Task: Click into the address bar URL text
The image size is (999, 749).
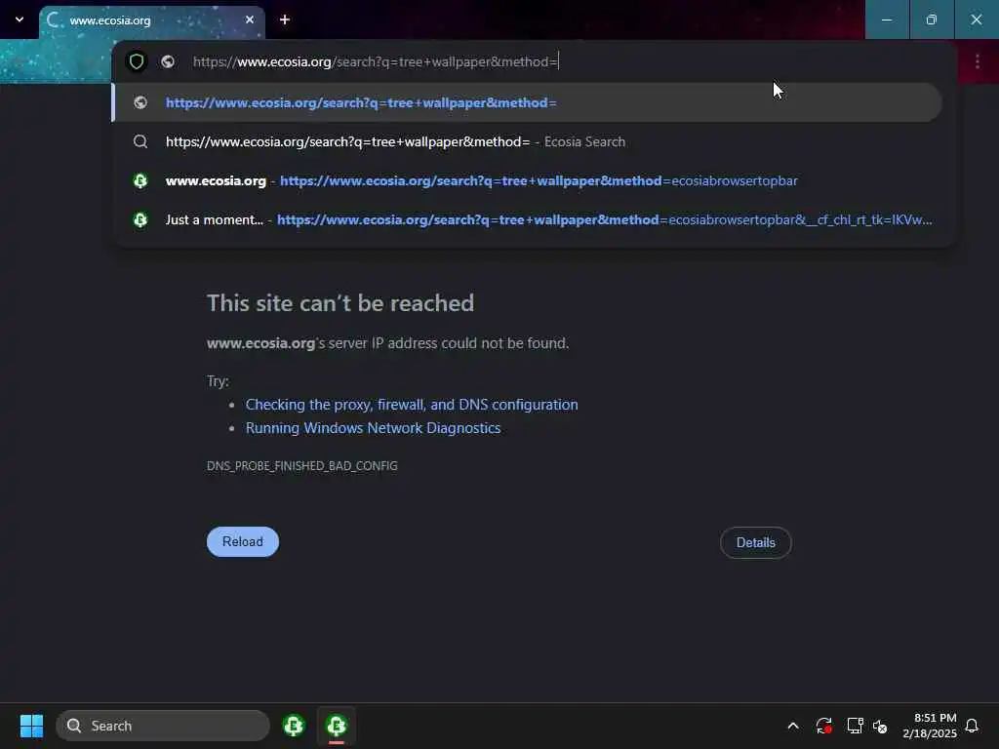Action: click(x=376, y=61)
